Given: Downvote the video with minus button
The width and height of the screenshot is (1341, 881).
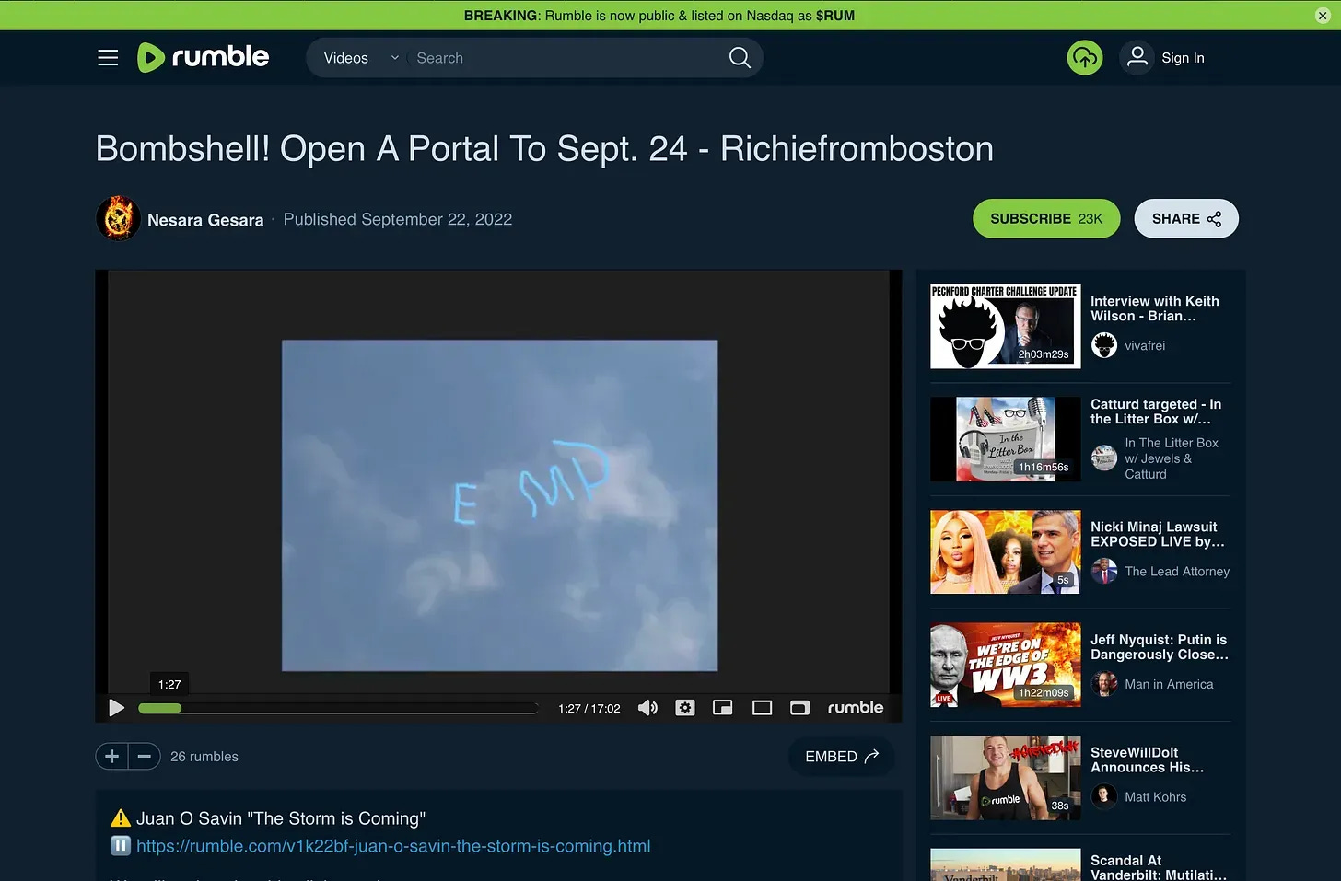Looking at the screenshot, I should (145, 757).
